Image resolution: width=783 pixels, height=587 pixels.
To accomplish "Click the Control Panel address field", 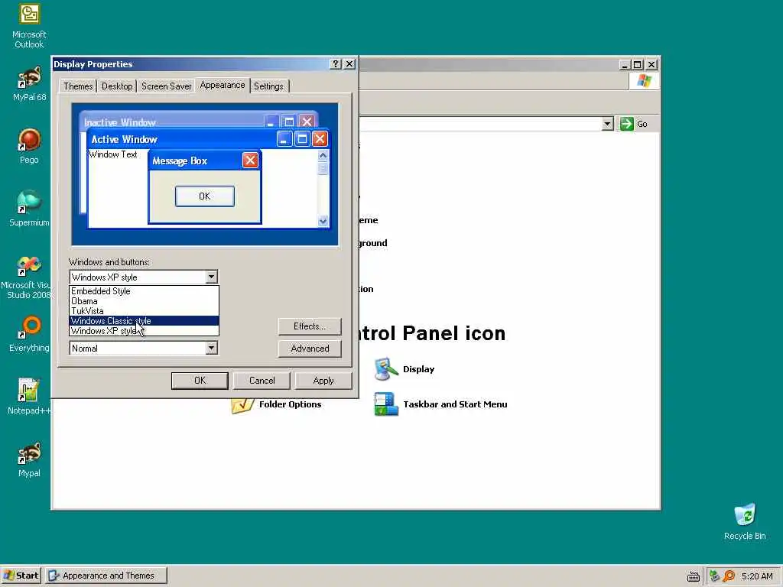I will (x=479, y=124).
